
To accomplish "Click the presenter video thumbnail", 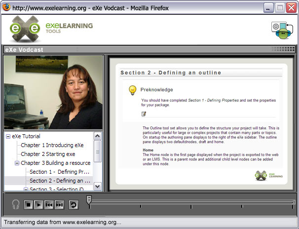I will point(53,92).
